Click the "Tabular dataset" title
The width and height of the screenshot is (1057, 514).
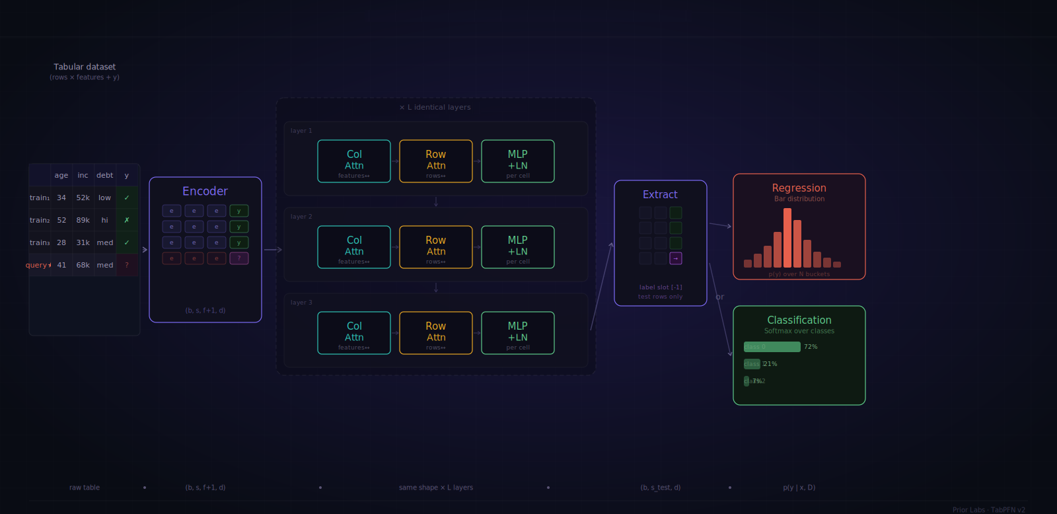(85, 67)
